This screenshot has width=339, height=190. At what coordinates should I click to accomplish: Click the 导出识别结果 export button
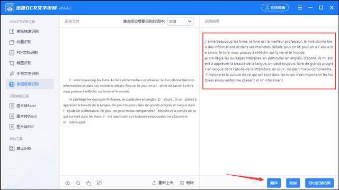319,183
